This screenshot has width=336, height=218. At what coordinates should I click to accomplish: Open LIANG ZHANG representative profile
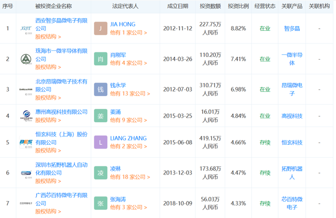click(x=128, y=138)
